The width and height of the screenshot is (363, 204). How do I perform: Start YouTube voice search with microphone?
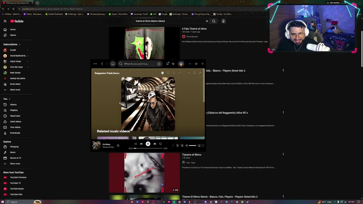(223, 21)
